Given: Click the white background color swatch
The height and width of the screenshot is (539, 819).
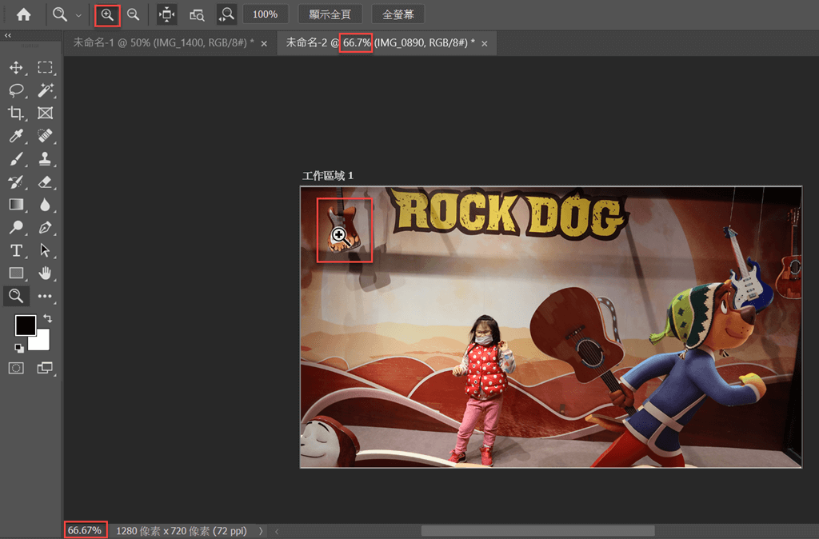Looking at the screenshot, I should pos(42,342).
